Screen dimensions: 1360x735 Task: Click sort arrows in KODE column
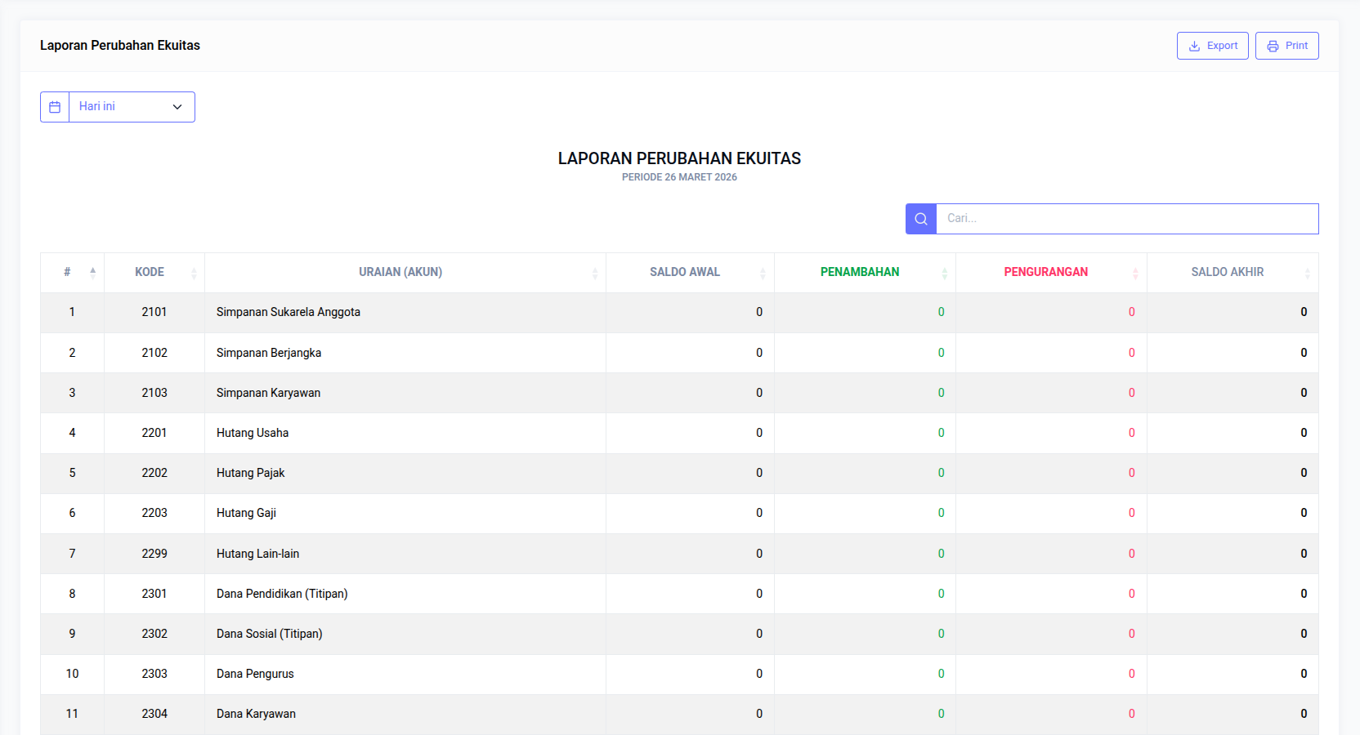pyautogui.click(x=194, y=274)
